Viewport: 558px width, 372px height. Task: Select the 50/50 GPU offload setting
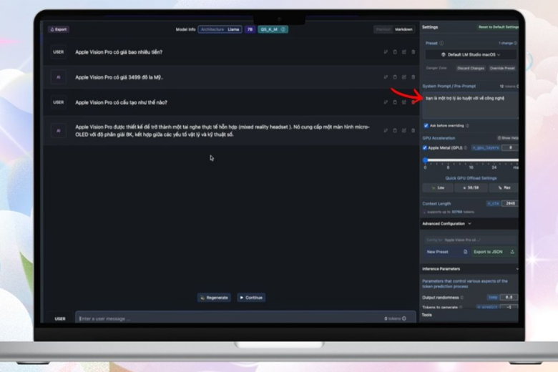[471, 187]
